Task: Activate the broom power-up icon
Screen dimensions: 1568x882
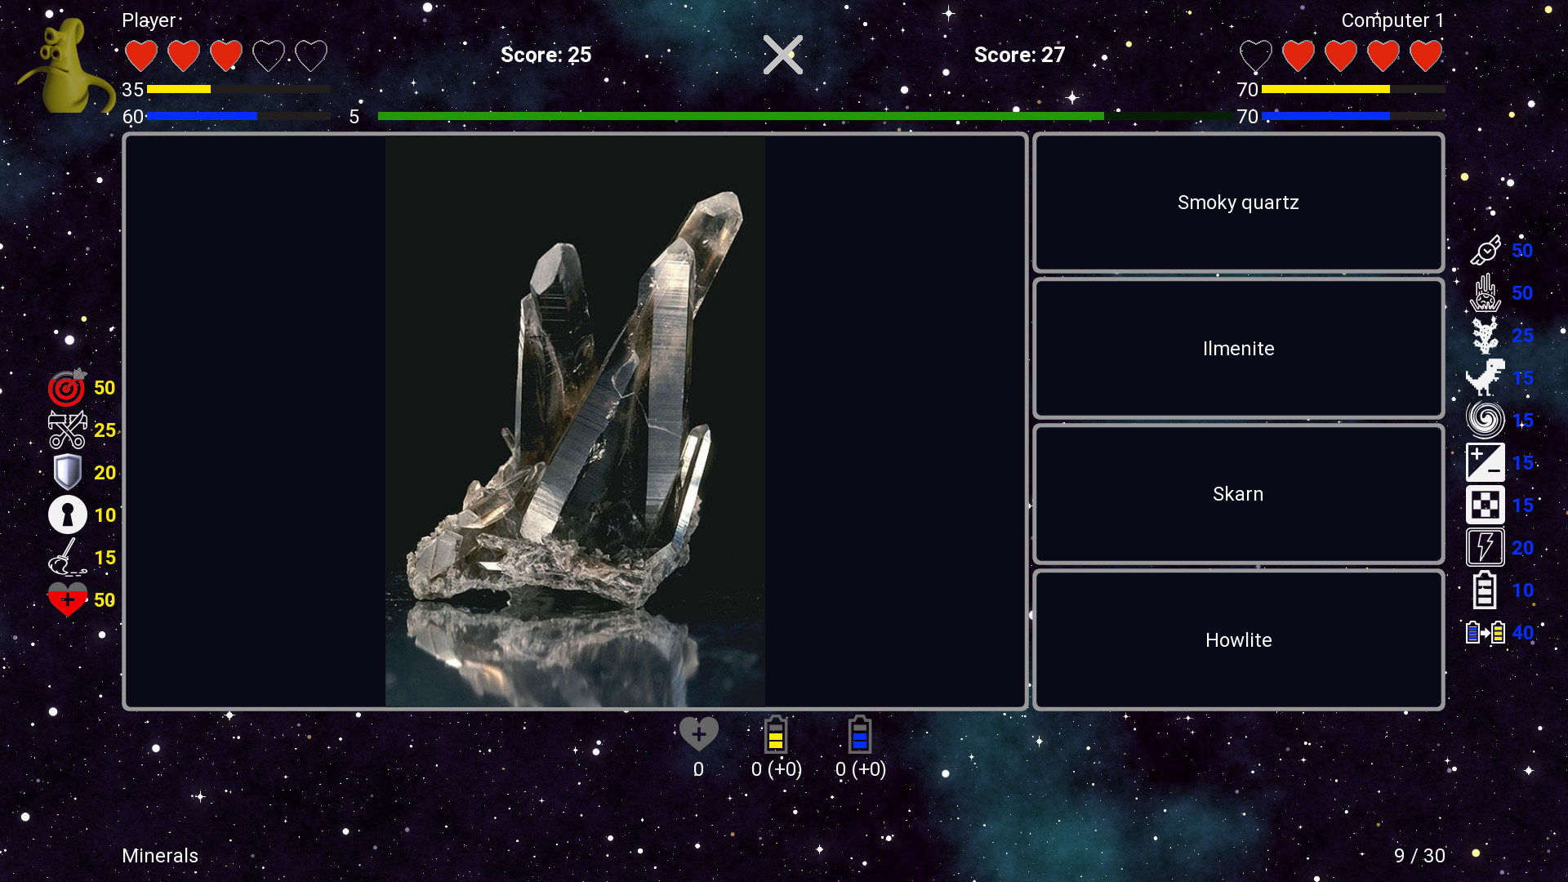Action: click(67, 558)
